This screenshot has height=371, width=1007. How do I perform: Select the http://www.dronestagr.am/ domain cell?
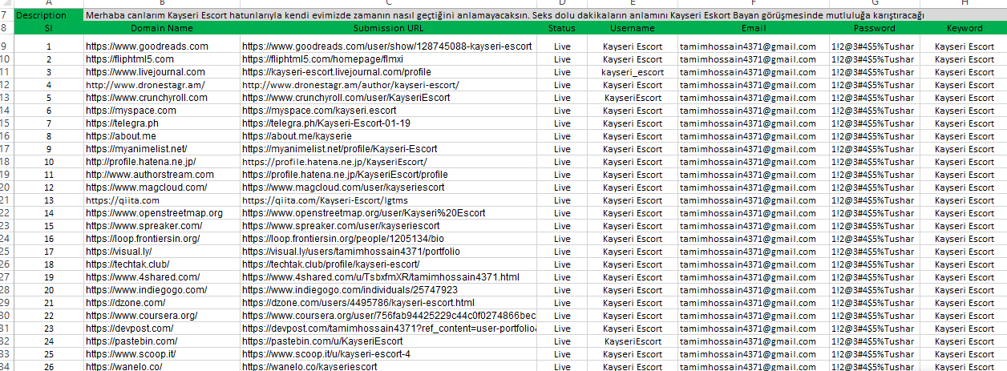[162, 85]
